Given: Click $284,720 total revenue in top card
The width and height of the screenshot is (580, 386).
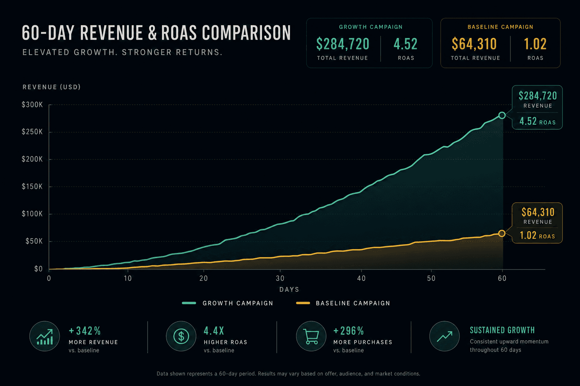Looking at the screenshot, I should pyautogui.click(x=343, y=44).
